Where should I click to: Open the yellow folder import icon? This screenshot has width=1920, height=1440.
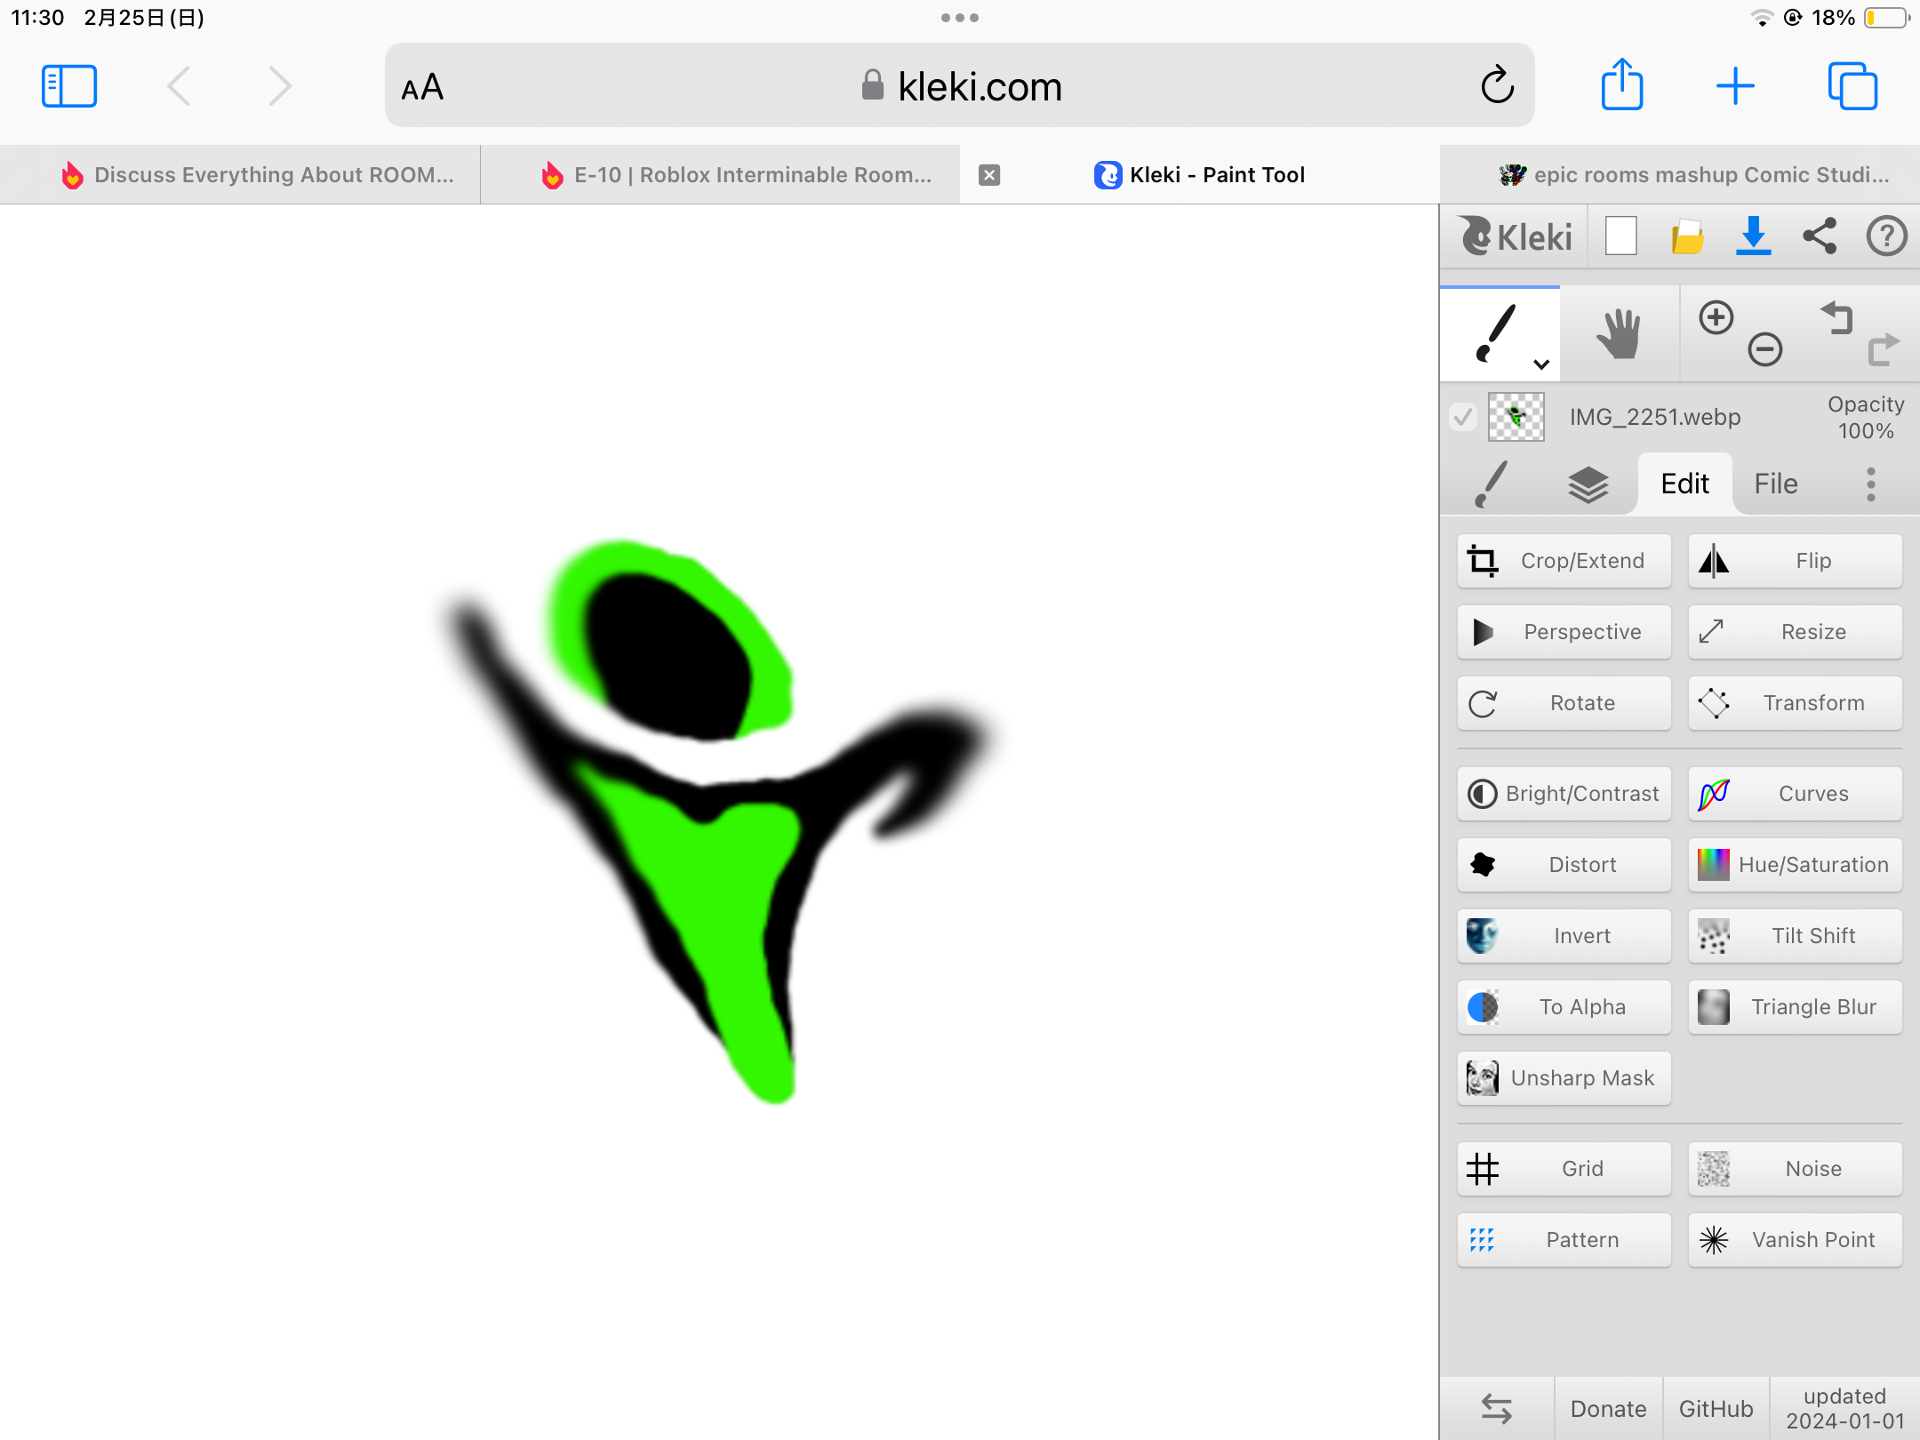click(1686, 236)
